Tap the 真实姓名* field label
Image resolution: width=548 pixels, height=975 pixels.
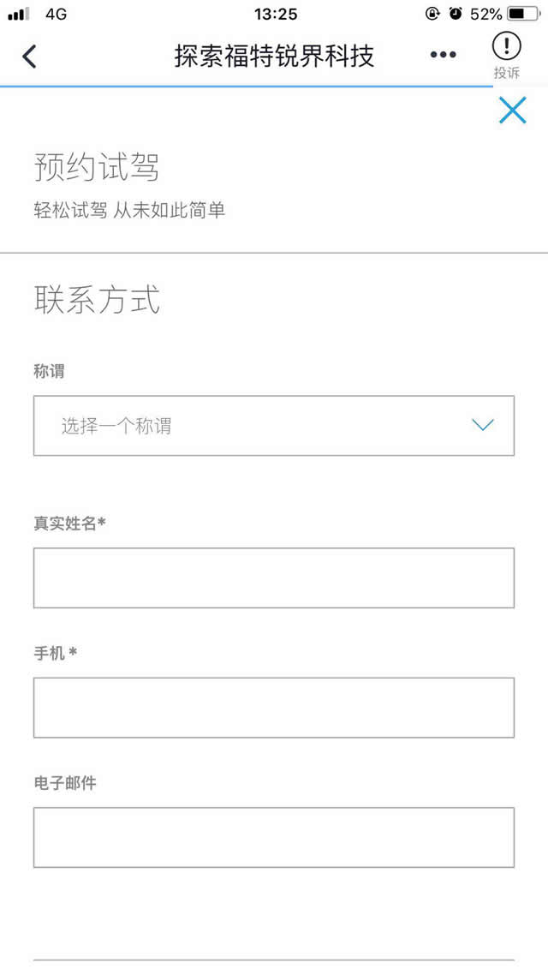click(69, 523)
